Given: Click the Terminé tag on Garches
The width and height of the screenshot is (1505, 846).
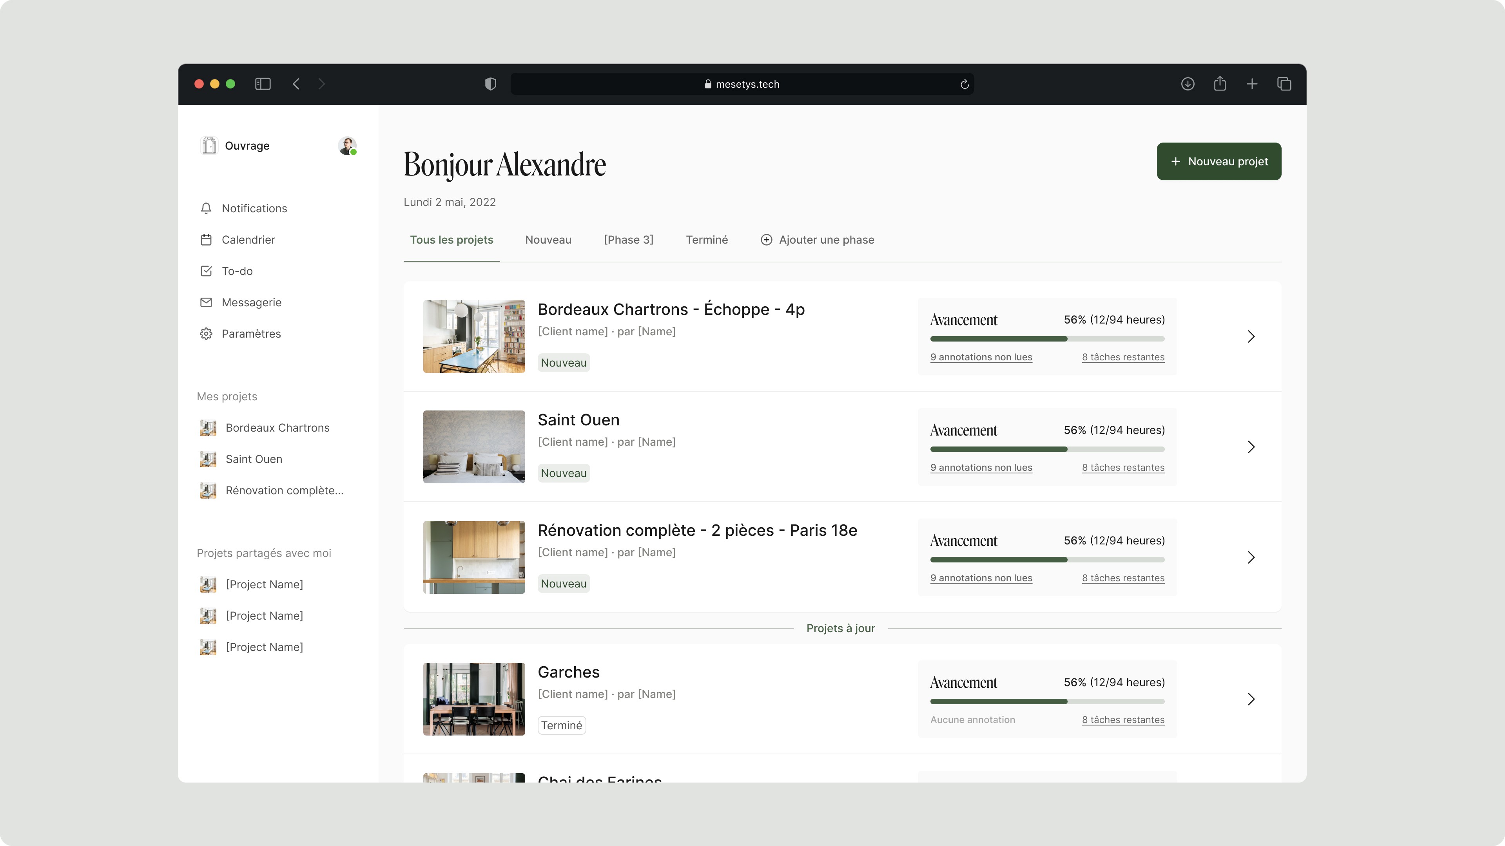Looking at the screenshot, I should (x=562, y=725).
